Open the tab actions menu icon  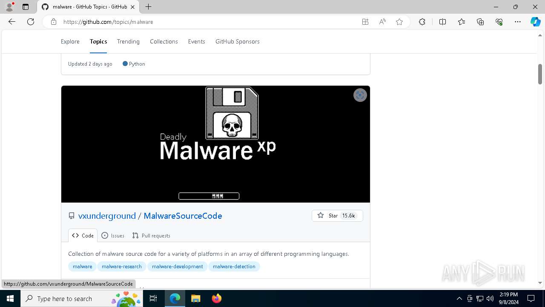(26, 7)
